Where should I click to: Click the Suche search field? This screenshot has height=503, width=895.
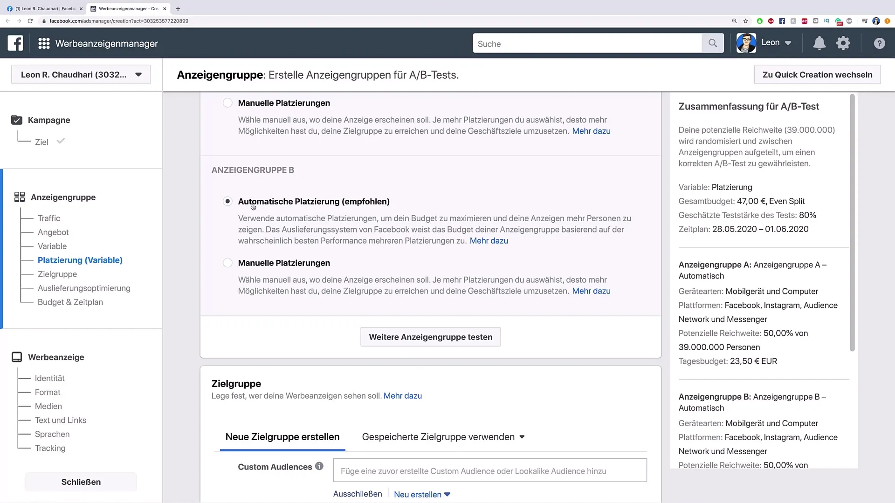pyautogui.click(x=587, y=43)
